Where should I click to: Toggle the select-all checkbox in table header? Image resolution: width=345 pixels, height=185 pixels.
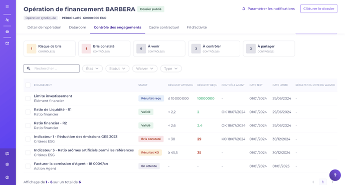tap(28, 85)
